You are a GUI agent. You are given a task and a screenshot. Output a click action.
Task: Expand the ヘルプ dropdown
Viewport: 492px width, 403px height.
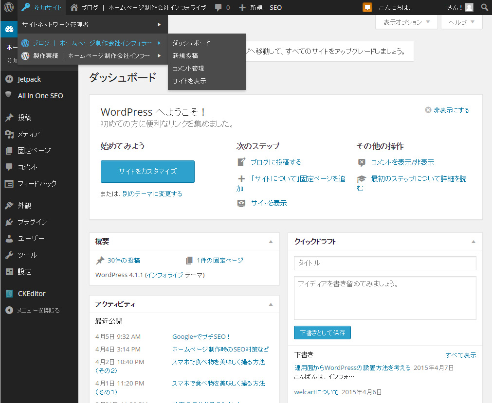click(461, 22)
